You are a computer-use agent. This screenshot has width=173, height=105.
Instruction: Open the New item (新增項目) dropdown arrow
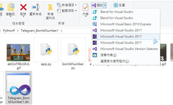coord(76,5)
